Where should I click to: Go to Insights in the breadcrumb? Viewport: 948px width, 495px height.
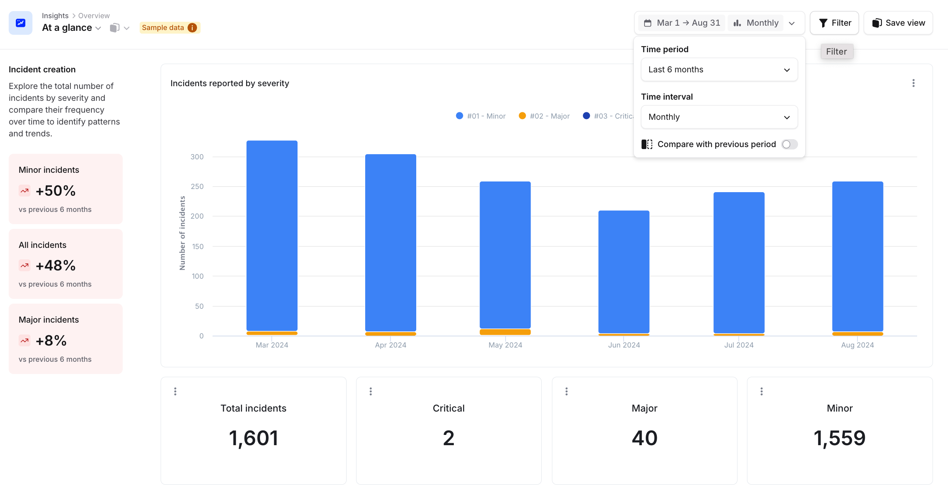pyautogui.click(x=55, y=15)
